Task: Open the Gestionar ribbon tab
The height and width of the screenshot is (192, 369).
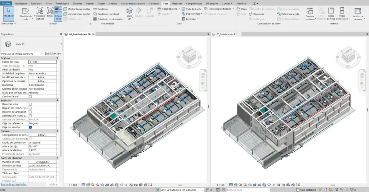Action: (x=177, y=3)
